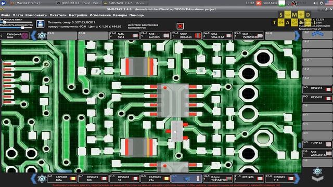Pick feeder 6-Л RES0603 300
The width and height of the screenshot is (333, 187).
pos(93,179)
